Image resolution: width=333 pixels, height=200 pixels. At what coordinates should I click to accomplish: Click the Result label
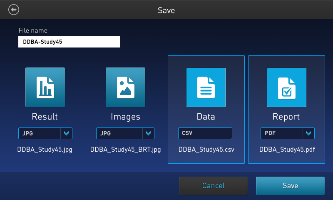tap(45, 117)
